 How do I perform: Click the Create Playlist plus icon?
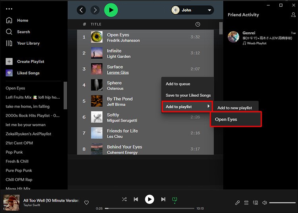(x=9, y=61)
